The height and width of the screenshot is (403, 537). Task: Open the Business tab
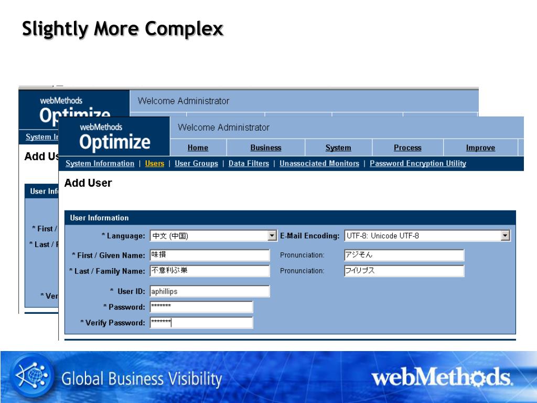tap(266, 147)
